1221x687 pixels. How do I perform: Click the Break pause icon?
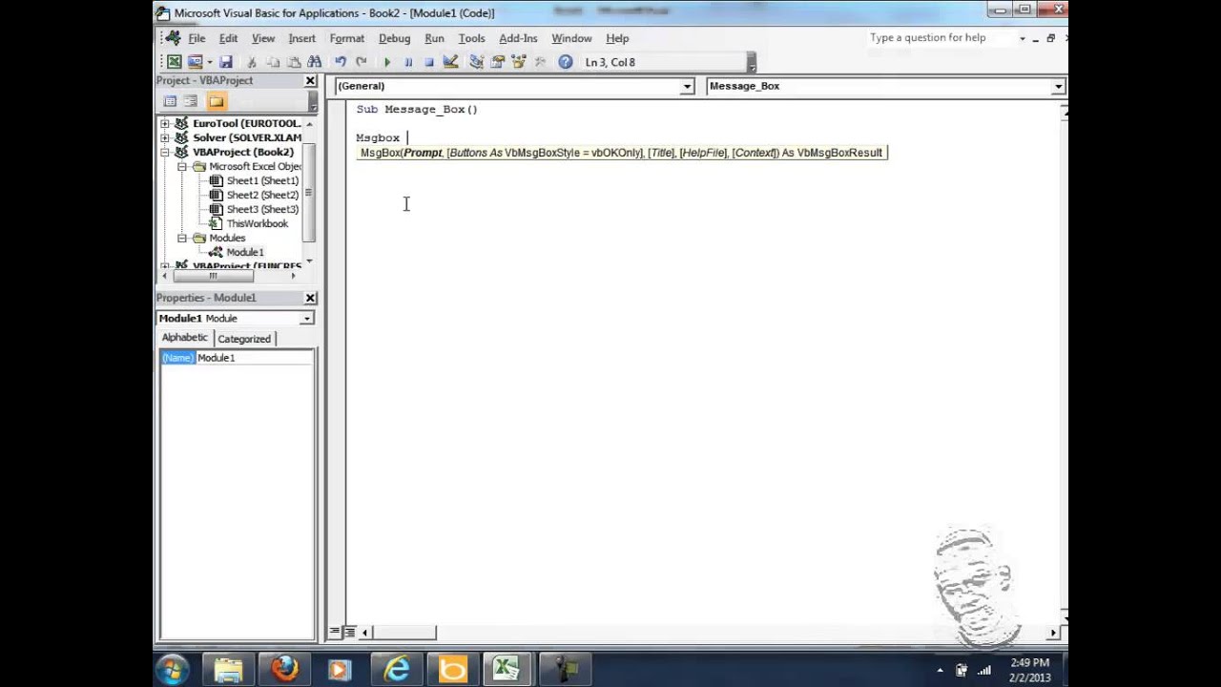point(408,62)
